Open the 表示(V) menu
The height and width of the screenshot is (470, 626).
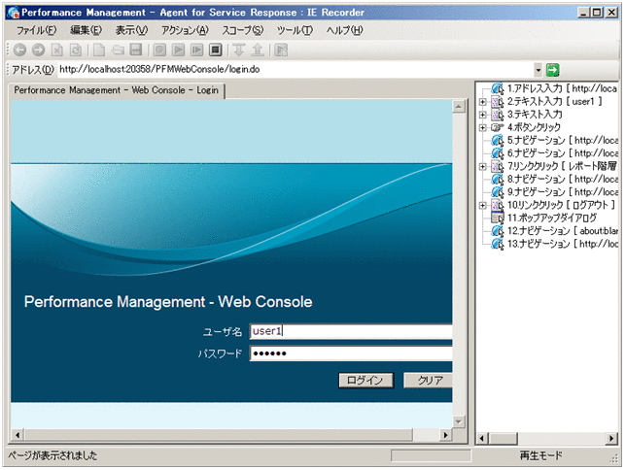(132, 30)
